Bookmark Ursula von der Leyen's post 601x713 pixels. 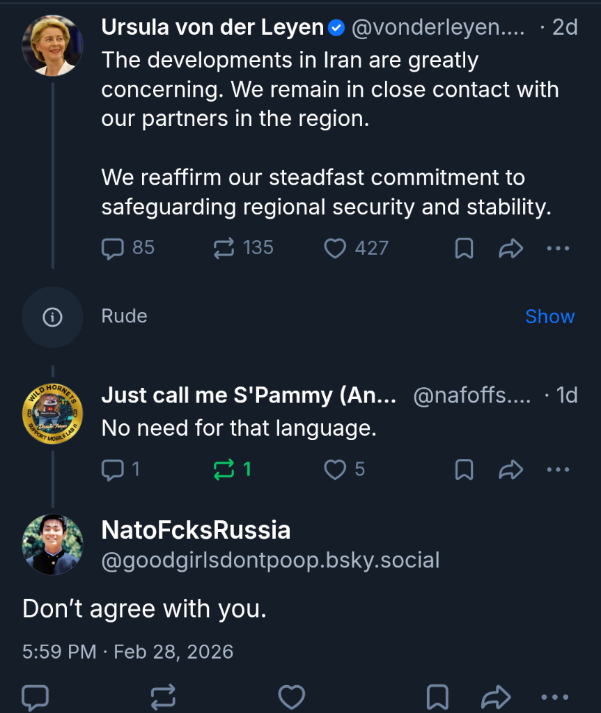pos(464,249)
